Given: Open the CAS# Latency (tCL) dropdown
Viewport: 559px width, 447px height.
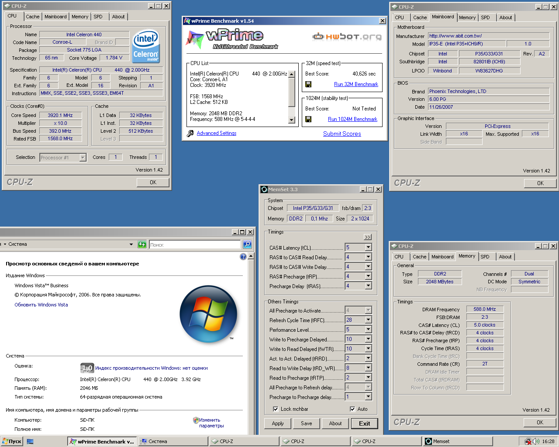Looking at the screenshot, I should pyautogui.click(x=368, y=247).
